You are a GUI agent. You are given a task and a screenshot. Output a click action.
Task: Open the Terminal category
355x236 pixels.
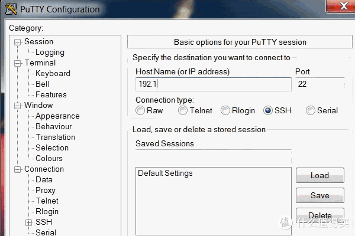point(40,63)
